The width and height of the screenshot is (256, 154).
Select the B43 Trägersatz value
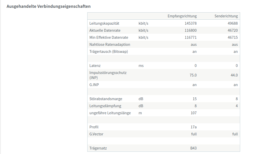click(x=193, y=148)
